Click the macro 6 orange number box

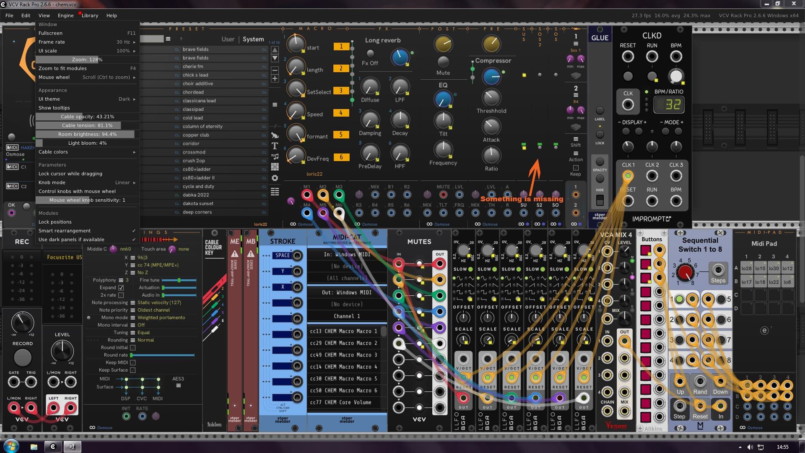[x=341, y=157]
